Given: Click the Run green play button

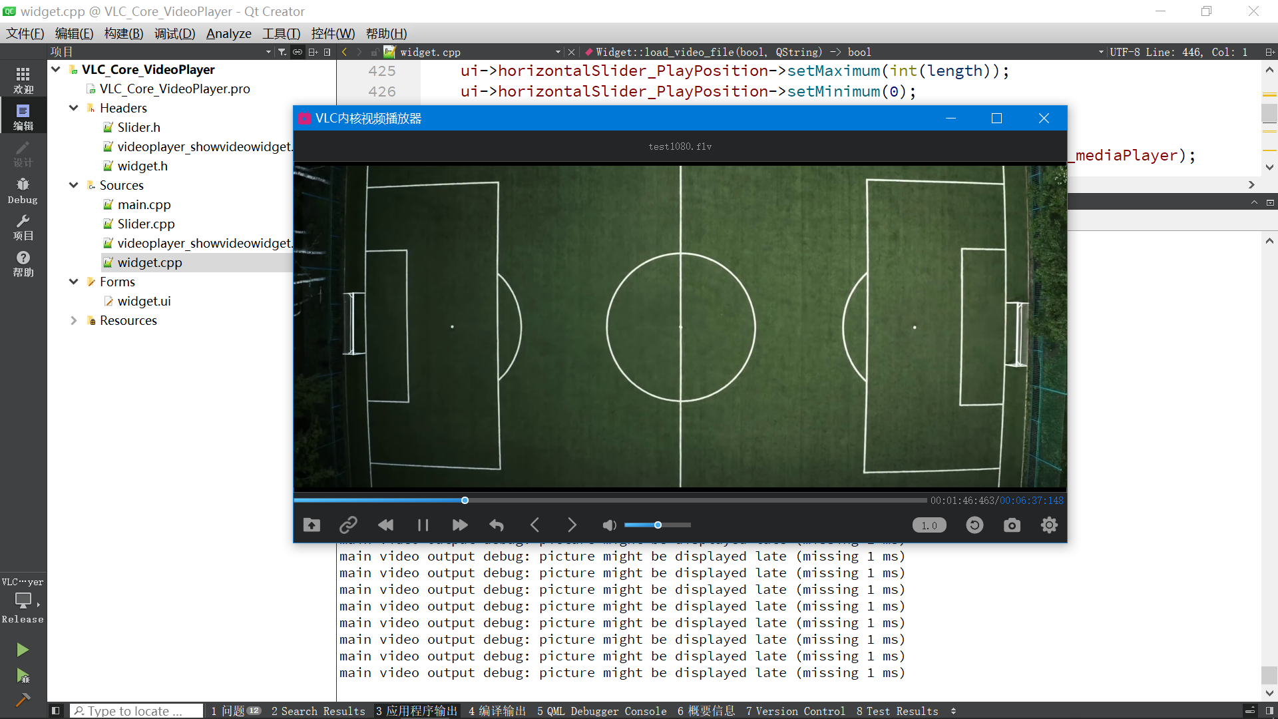Looking at the screenshot, I should click(x=23, y=649).
